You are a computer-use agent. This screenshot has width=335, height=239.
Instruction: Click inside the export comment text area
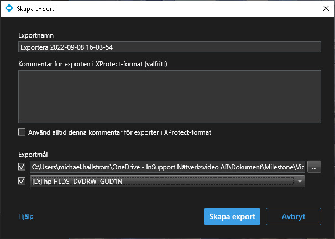click(169, 97)
